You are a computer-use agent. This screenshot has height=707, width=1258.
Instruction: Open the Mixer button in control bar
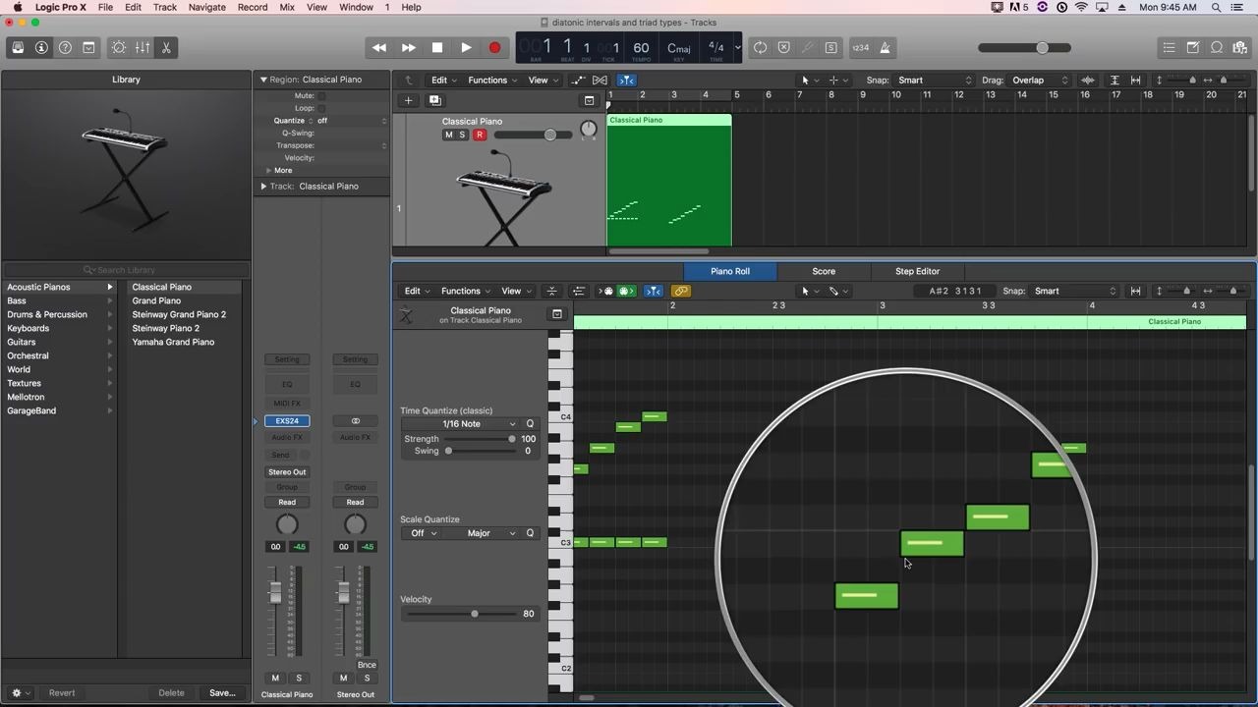click(x=143, y=47)
